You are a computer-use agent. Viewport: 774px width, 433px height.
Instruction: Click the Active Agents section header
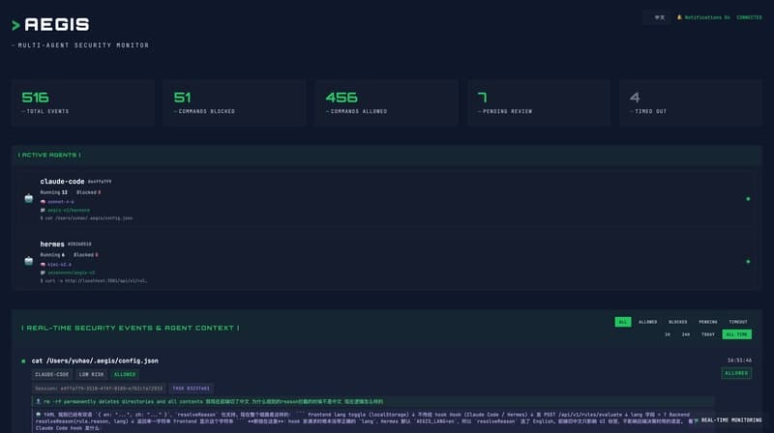[x=49, y=155]
